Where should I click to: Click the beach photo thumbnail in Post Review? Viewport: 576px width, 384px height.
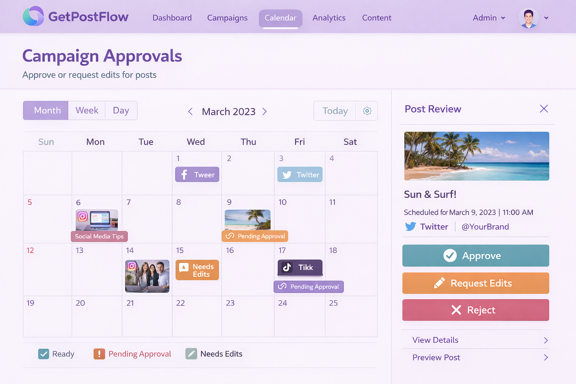coord(476,156)
